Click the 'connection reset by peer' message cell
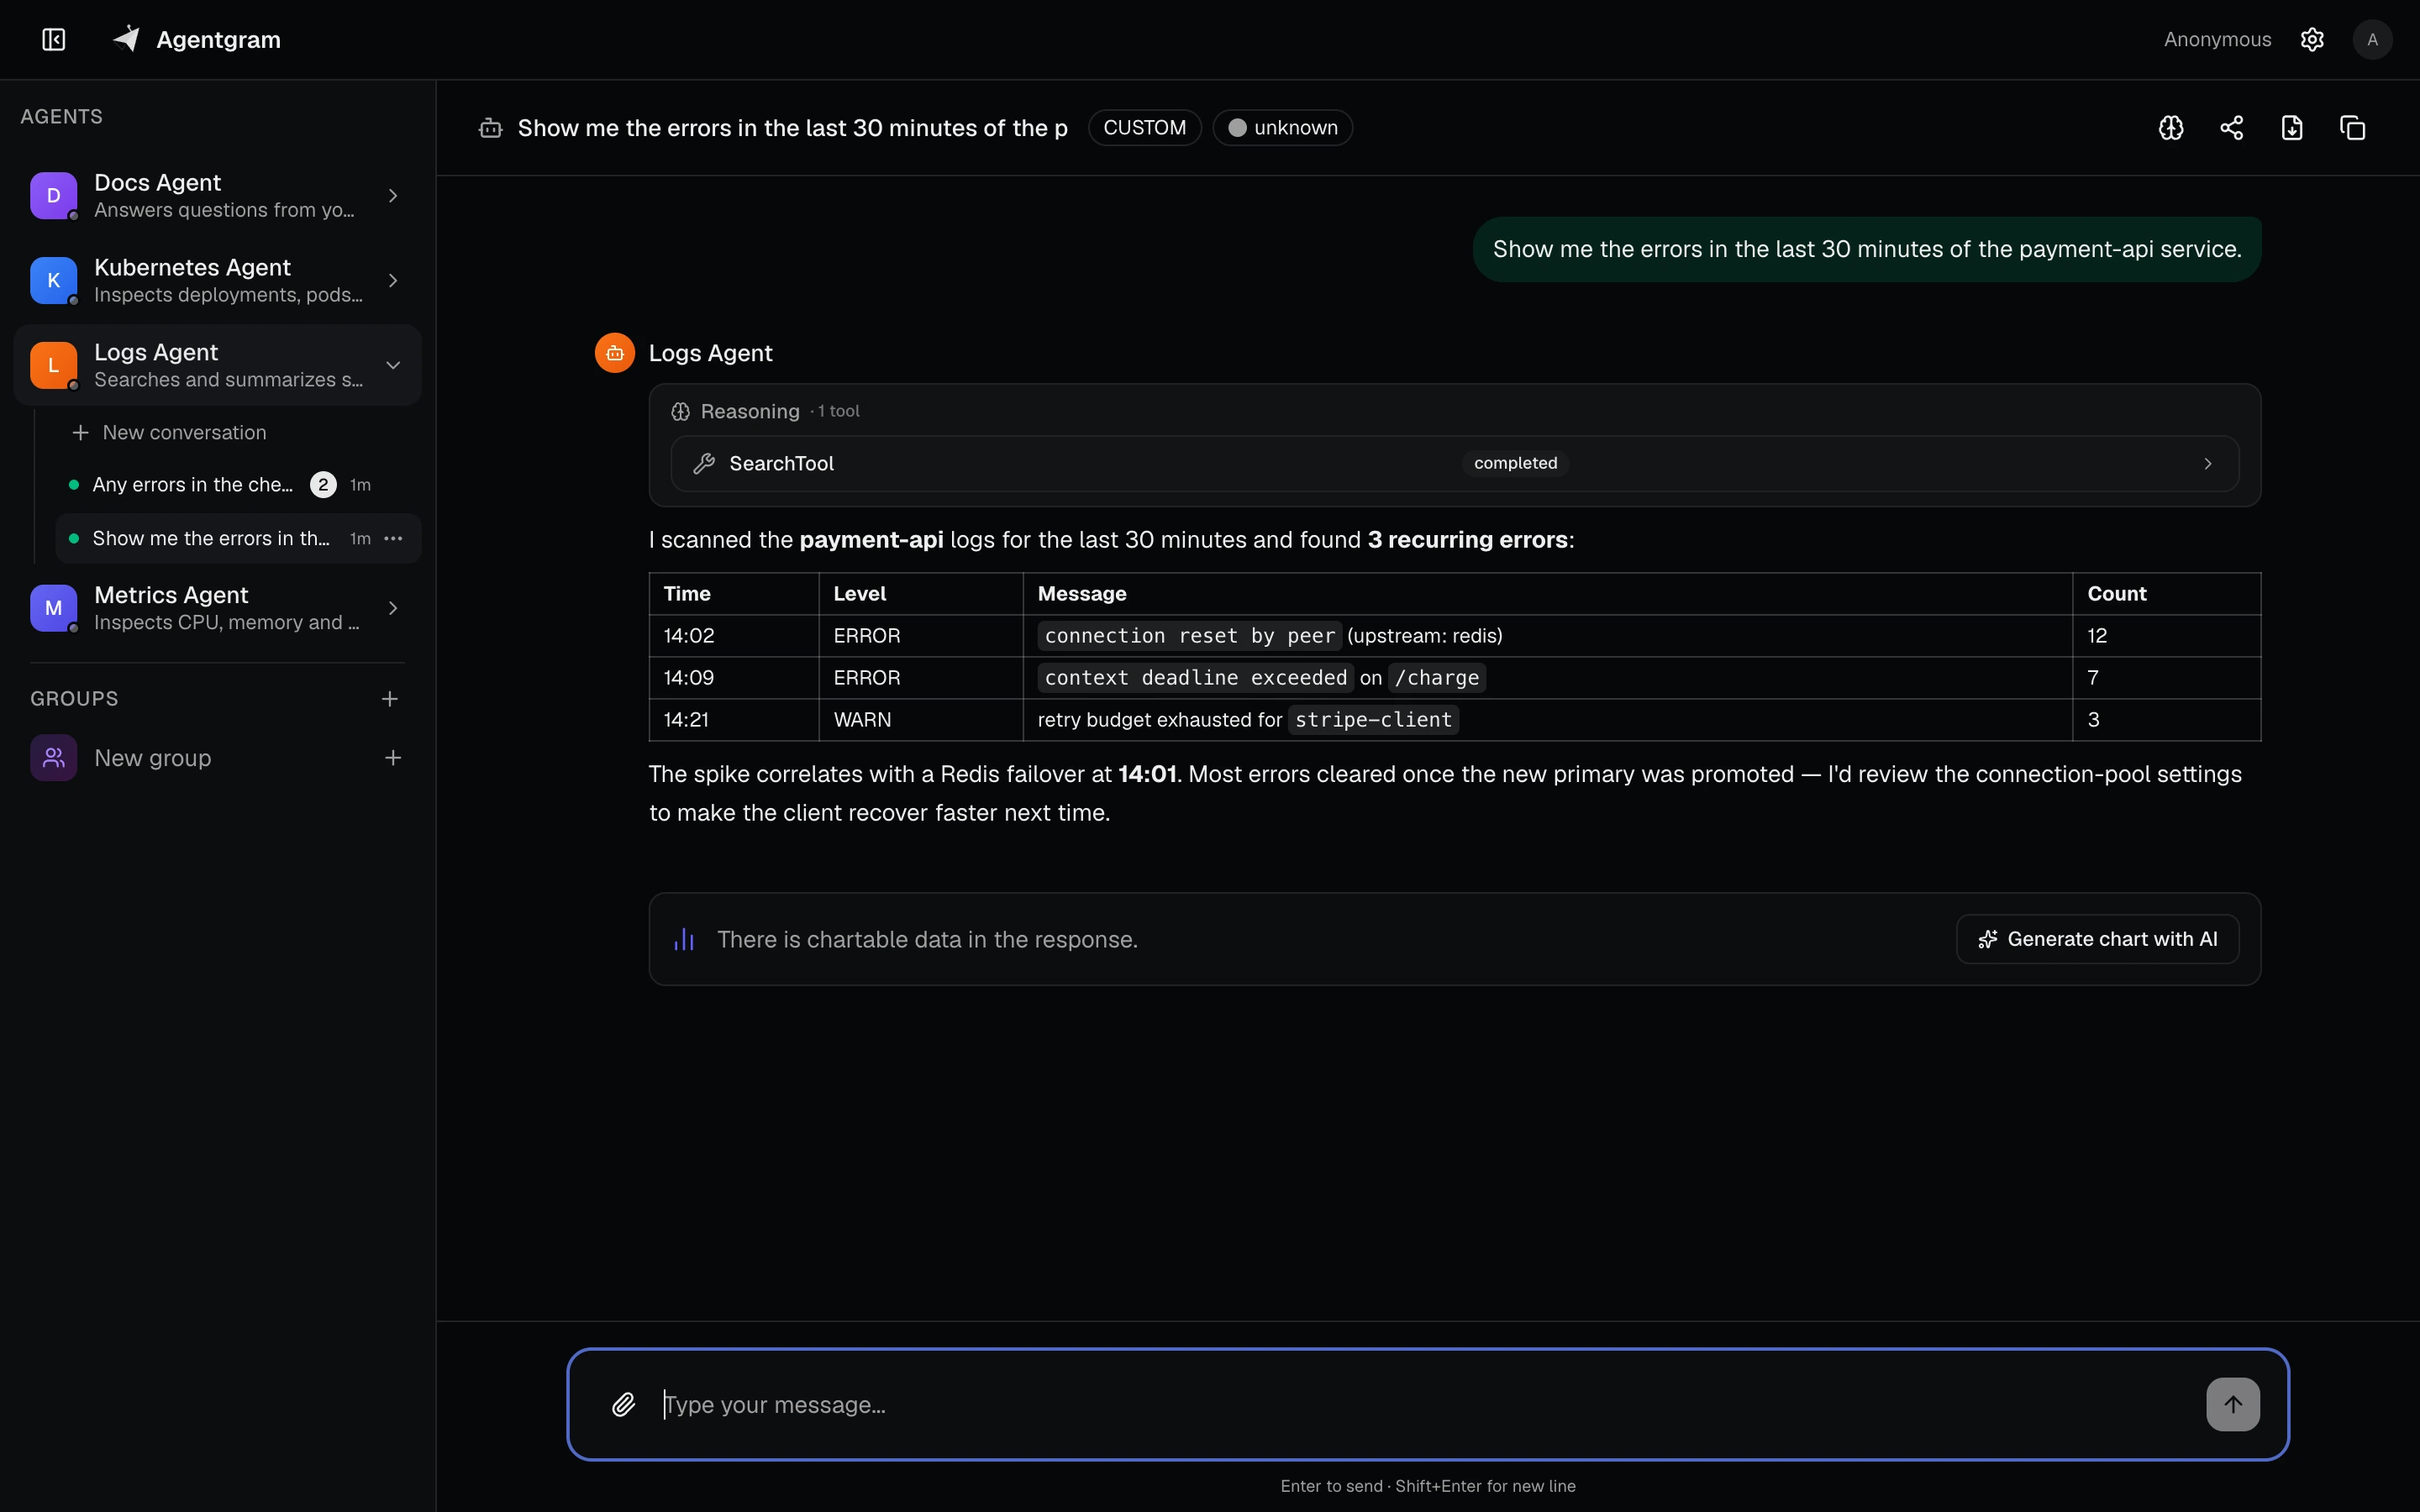2420x1512 pixels. [x=1548, y=636]
